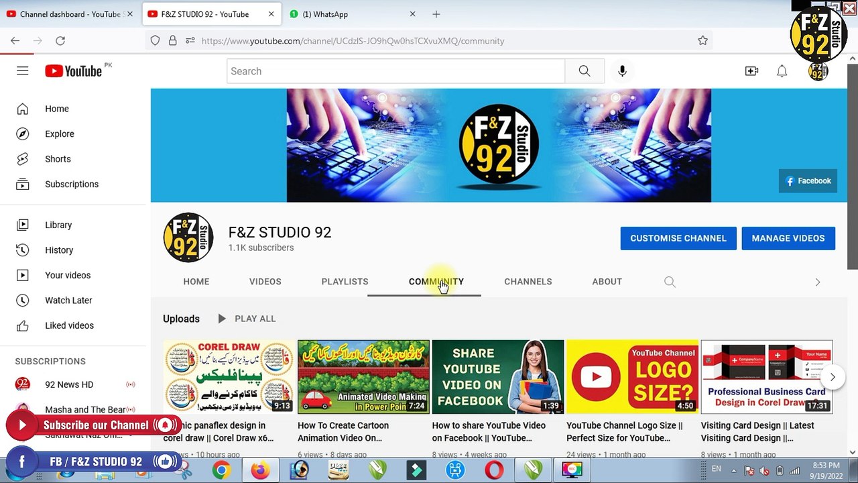Open the account avatar menu in YouTube header
858x483 pixels.
point(818,71)
